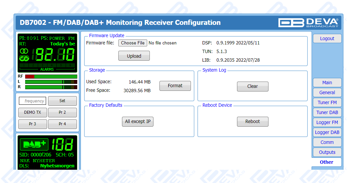Select the DEMO TX preset
The width and height of the screenshot is (357, 183).
click(32, 112)
